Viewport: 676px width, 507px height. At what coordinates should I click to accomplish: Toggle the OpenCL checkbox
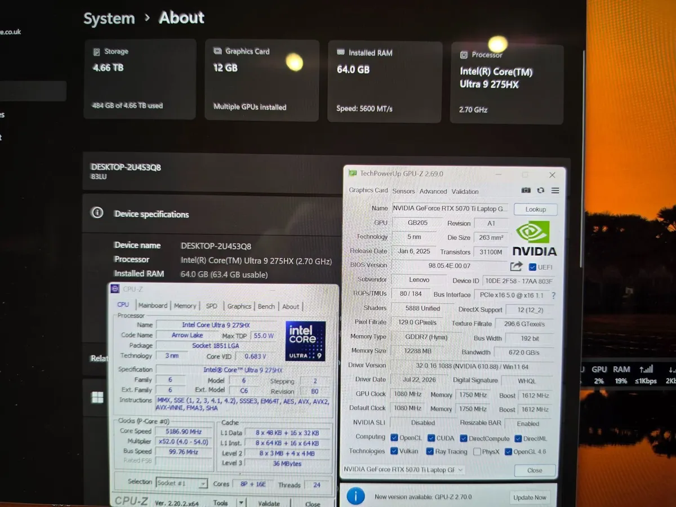[x=394, y=438]
